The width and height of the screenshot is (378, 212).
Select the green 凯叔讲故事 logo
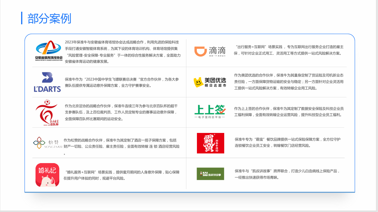210,174
